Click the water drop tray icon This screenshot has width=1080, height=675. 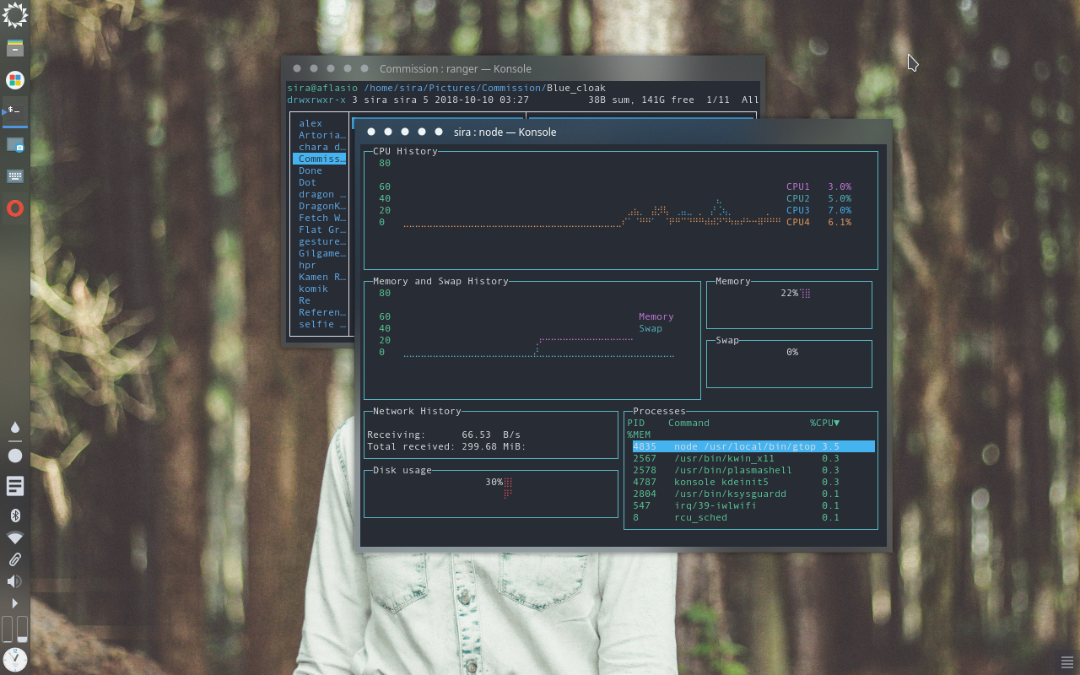15,427
